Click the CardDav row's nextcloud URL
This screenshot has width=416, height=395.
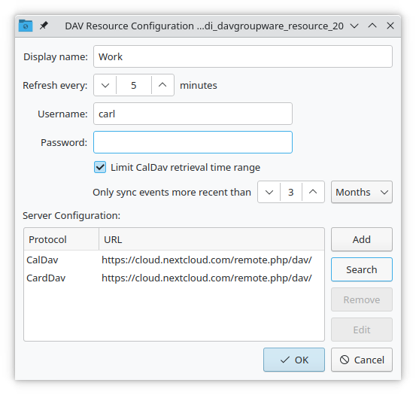(207, 278)
